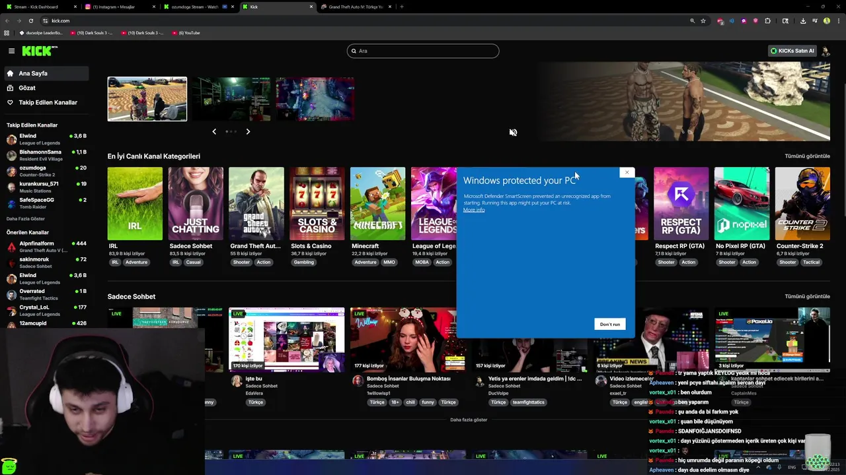
Task: Click Don't run in SmartScreen dialog
Action: (x=610, y=324)
